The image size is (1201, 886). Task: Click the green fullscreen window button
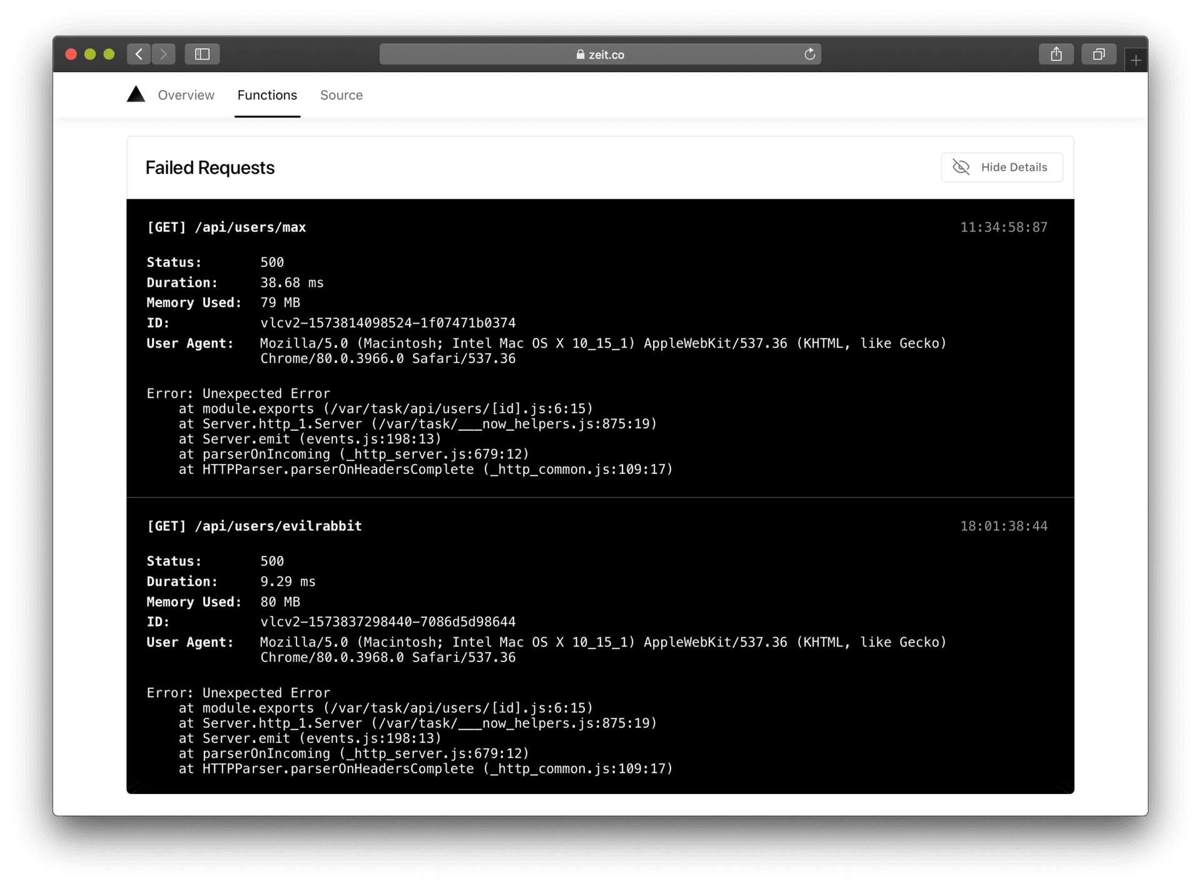[x=109, y=54]
